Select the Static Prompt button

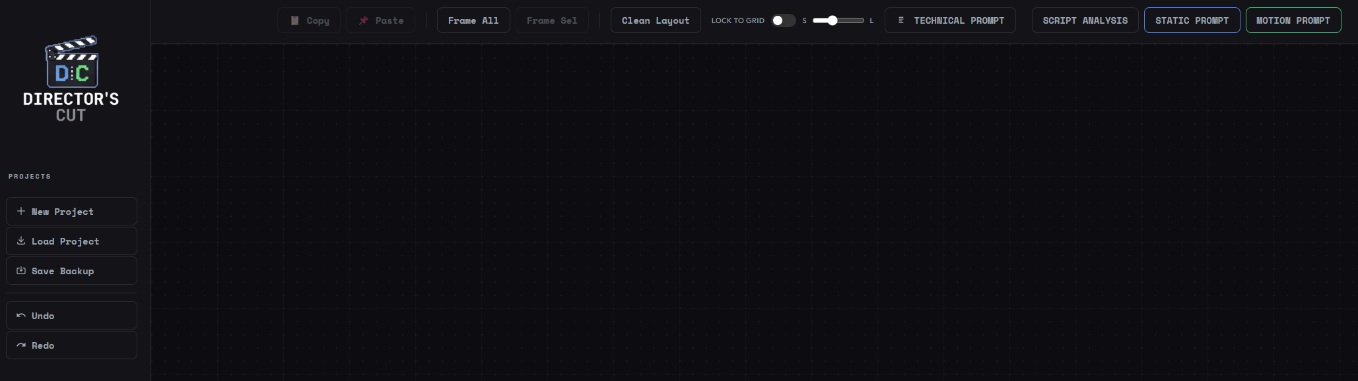pos(1192,20)
